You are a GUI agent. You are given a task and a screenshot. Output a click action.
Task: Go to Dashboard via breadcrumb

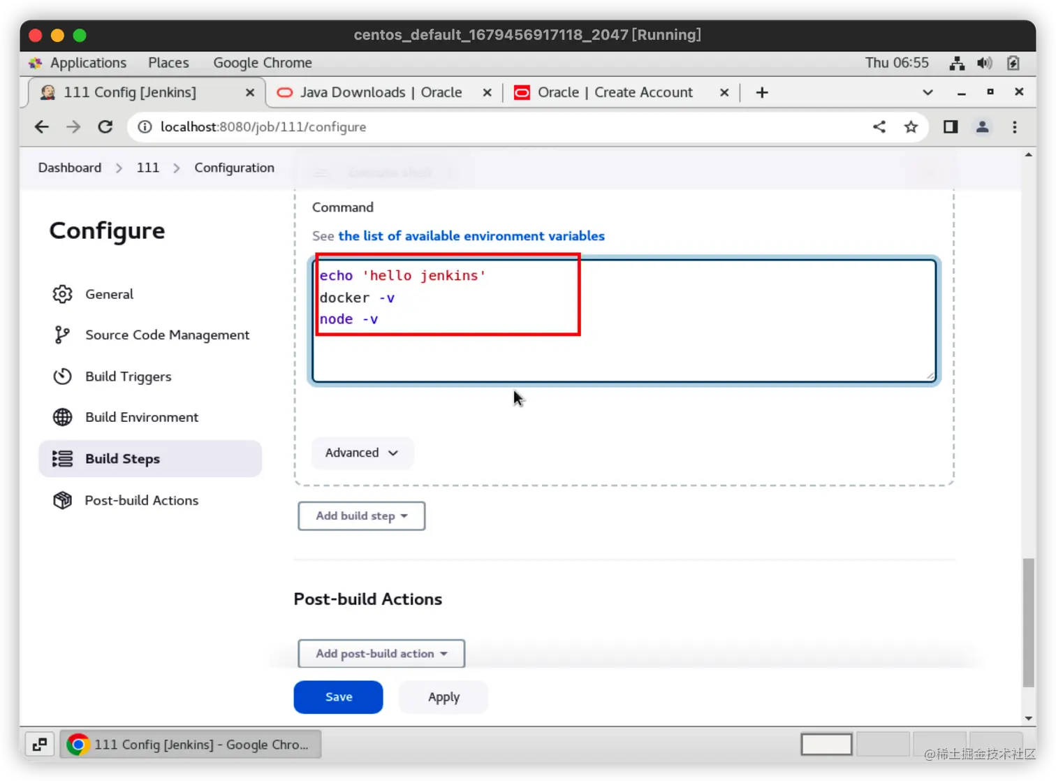click(x=70, y=168)
